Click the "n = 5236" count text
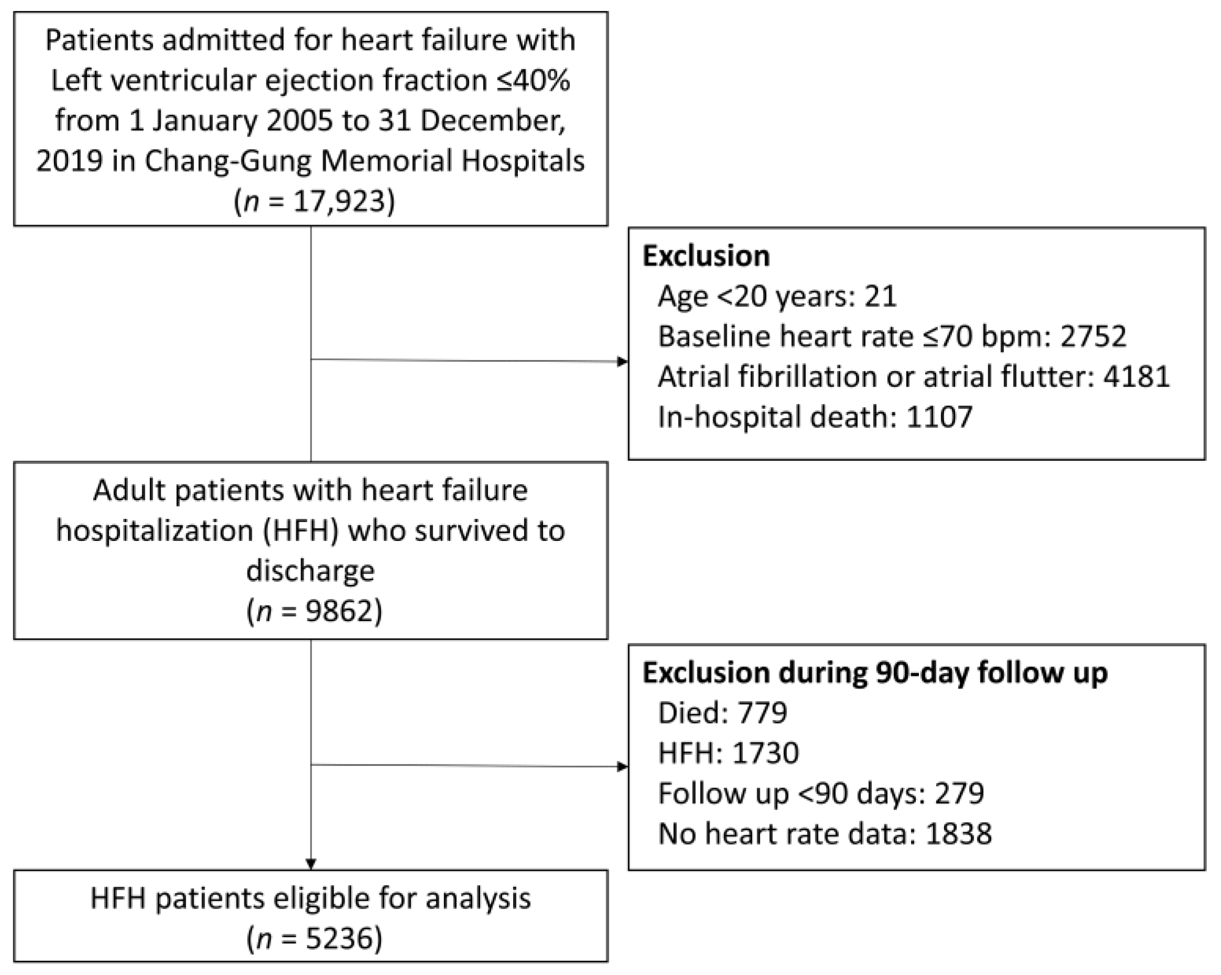The image size is (1221, 975). coord(314,938)
